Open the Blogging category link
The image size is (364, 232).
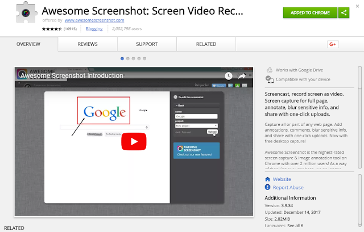coord(94,29)
